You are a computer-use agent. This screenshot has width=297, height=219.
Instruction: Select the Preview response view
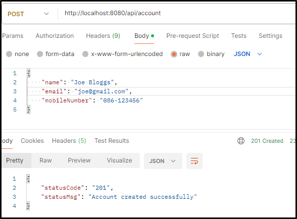[79, 160]
